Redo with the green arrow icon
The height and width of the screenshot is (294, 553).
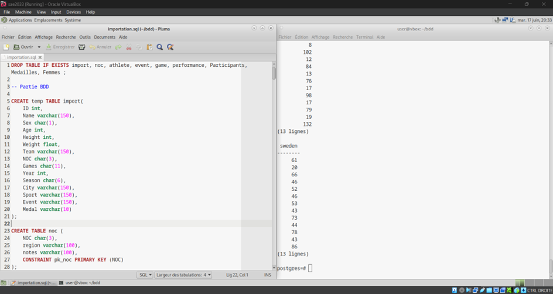click(118, 47)
